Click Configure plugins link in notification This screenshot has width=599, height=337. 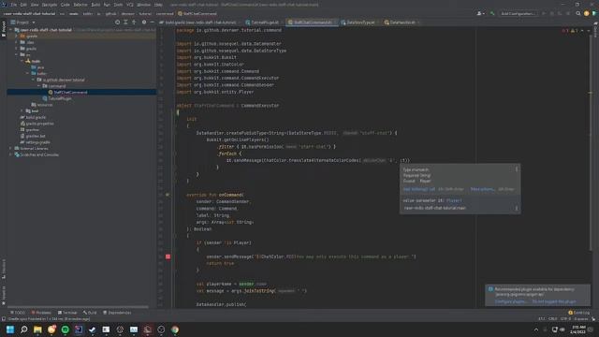(510, 301)
